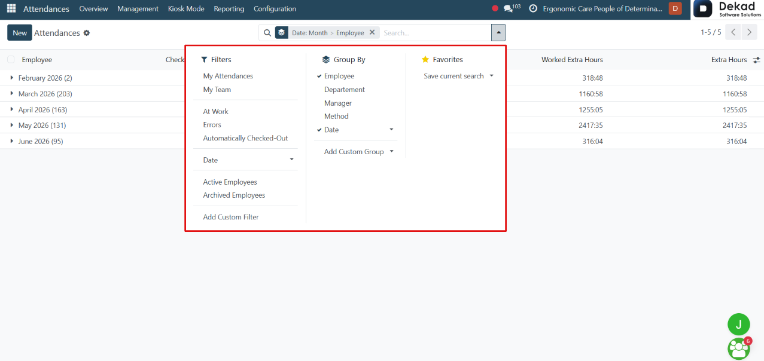Group by Manager
Screen dimensions: 764x361
coord(338,103)
